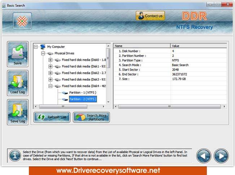The height and width of the screenshot is (175, 235).
Task: Click the value '362371072'
Action: pos(179,74)
